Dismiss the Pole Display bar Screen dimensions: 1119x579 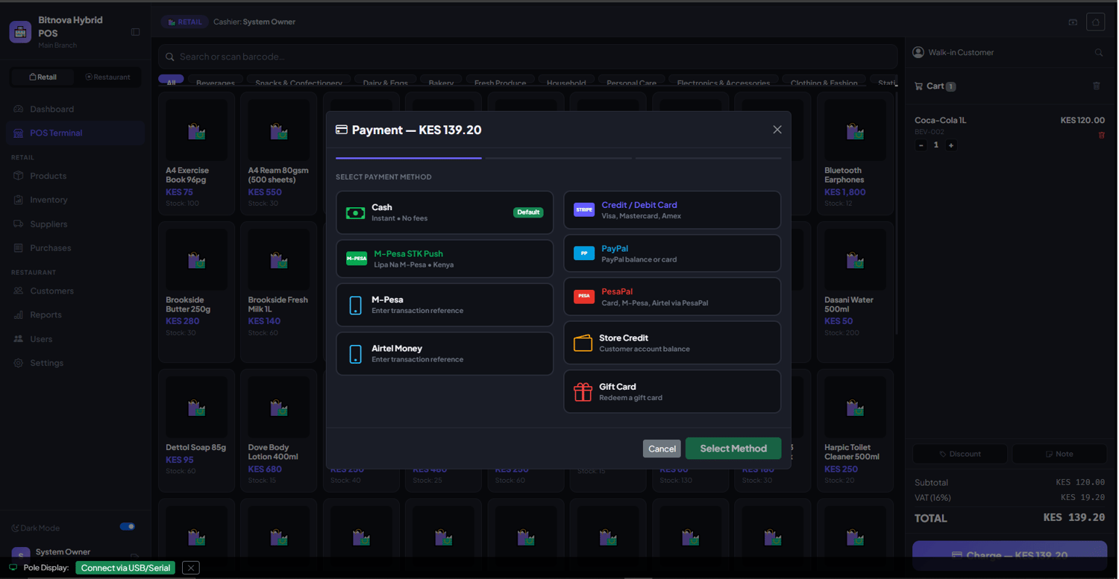(x=191, y=568)
